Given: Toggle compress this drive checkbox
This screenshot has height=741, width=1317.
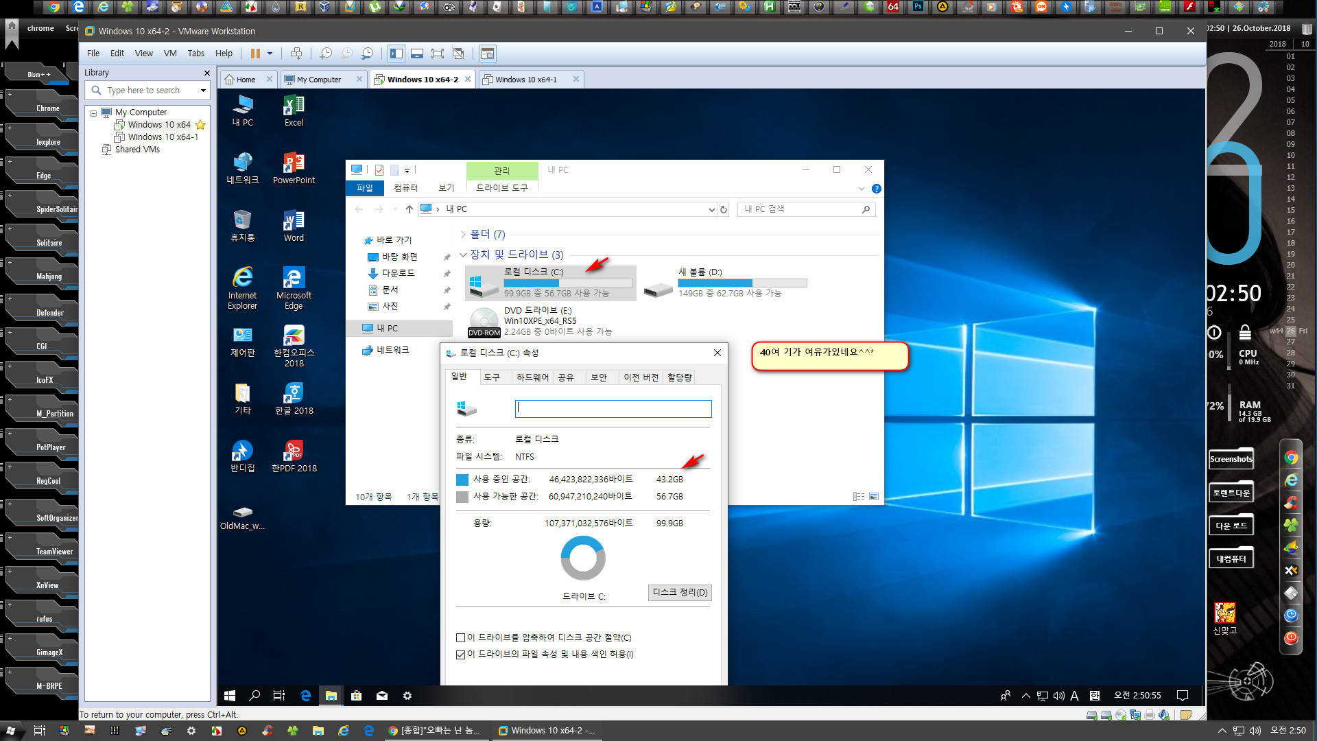Looking at the screenshot, I should pyautogui.click(x=461, y=638).
